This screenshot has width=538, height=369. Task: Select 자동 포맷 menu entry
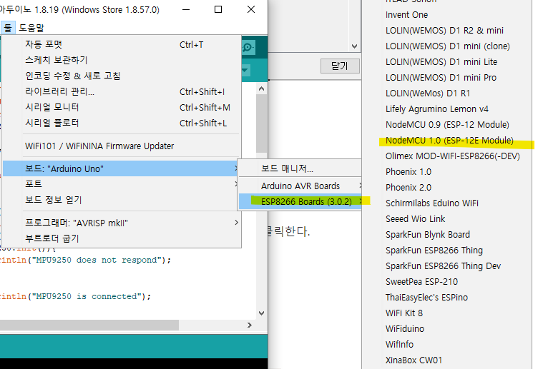(122, 44)
